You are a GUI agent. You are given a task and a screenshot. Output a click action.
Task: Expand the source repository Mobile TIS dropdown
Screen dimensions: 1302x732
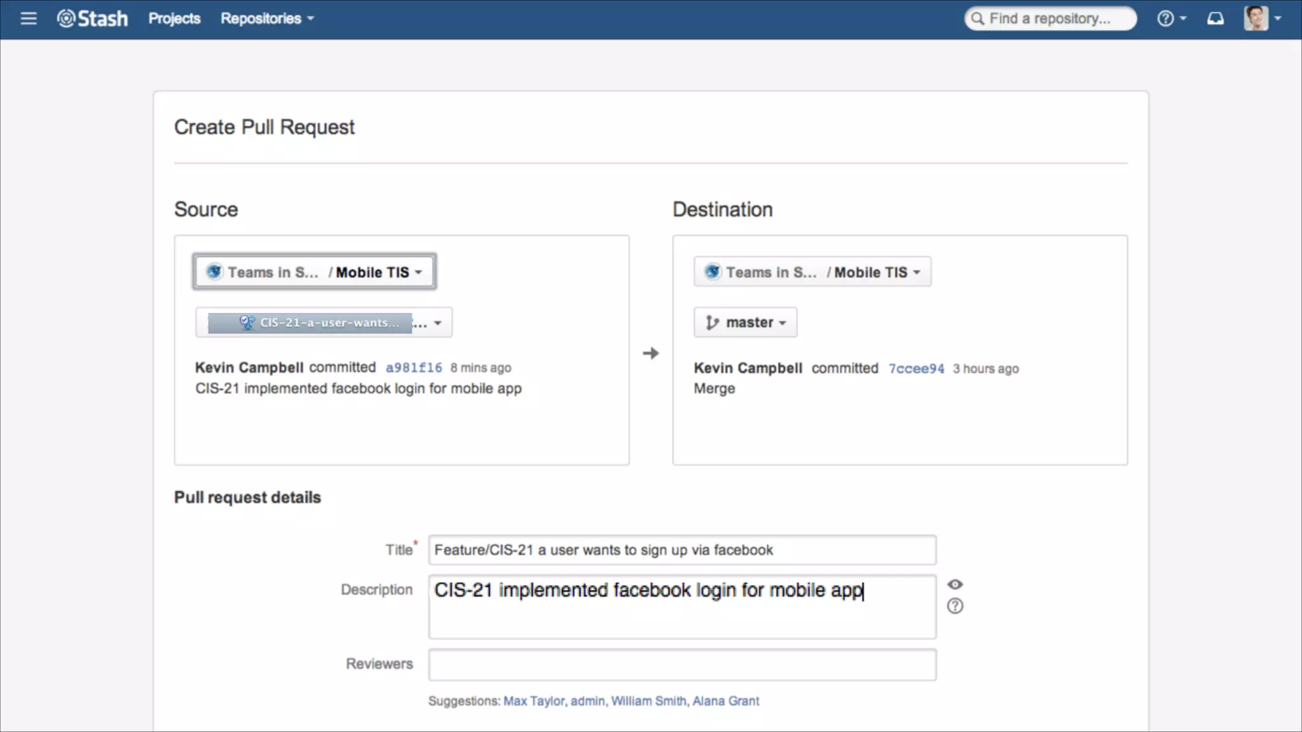[315, 272]
